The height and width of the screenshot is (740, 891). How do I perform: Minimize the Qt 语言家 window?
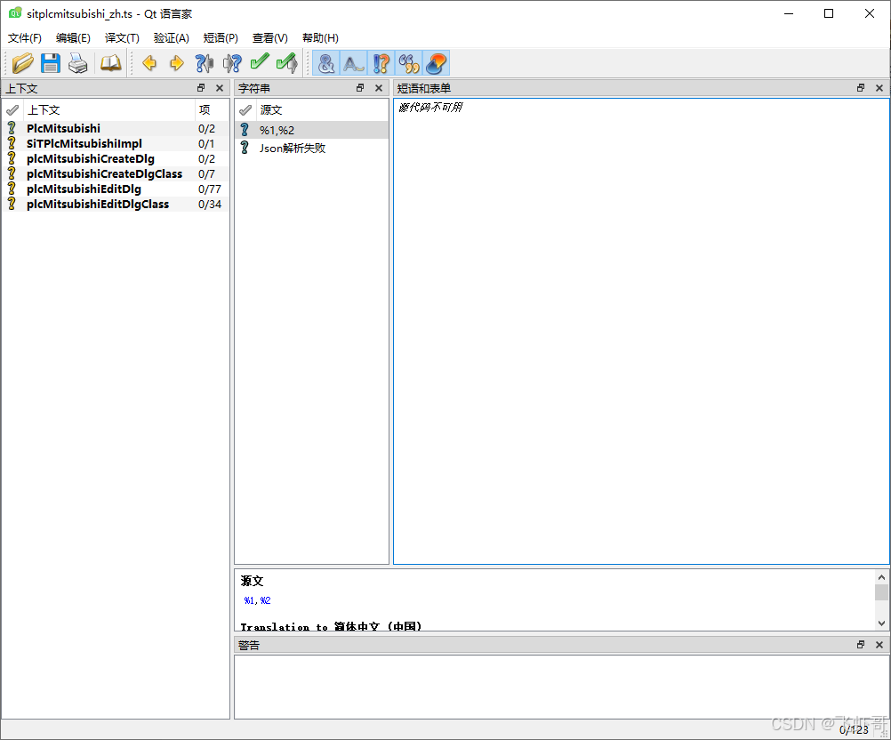[x=789, y=13]
